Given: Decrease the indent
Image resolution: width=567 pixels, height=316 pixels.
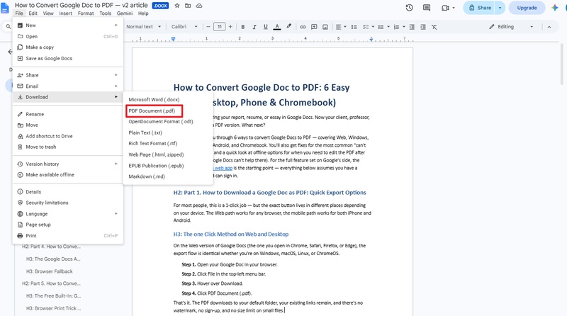Looking at the screenshot, I should click(412, 27).
